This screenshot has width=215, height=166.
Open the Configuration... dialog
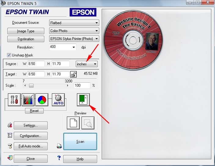pos(31,136)
